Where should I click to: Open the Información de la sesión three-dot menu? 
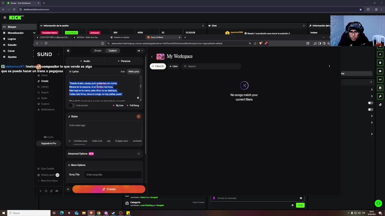(x=203, y=26)
